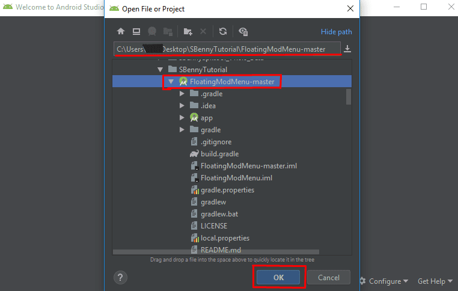Click the build.gradle elephant icon
This screenshot has width=458, height=291.
click(x=194, y=154)
